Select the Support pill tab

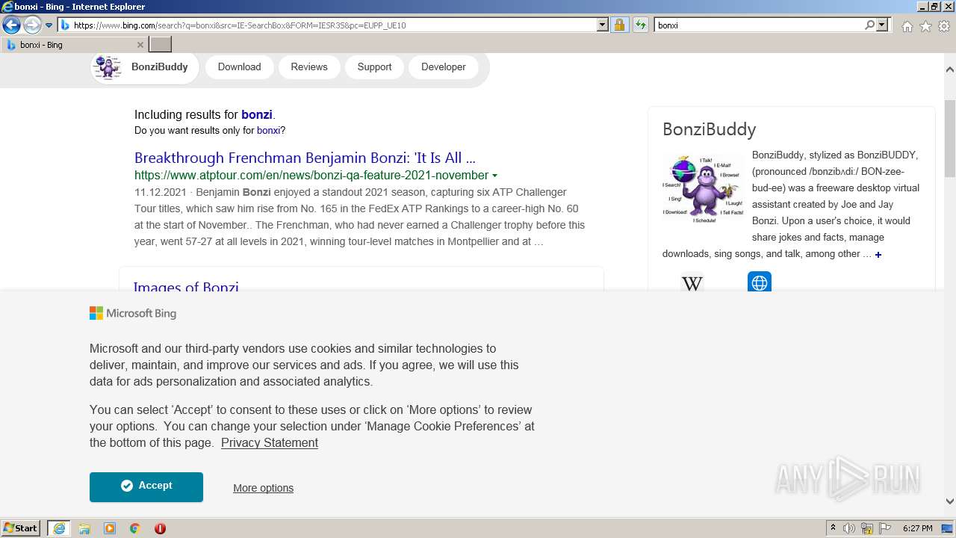coord(374,67)
